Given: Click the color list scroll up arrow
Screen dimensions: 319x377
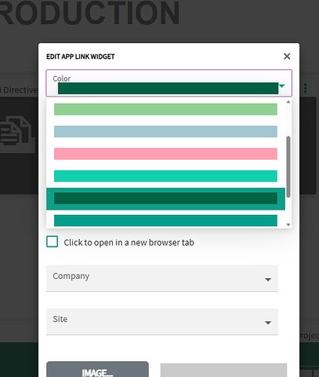Looking at the screenshot, I should [x=288, y=102].
